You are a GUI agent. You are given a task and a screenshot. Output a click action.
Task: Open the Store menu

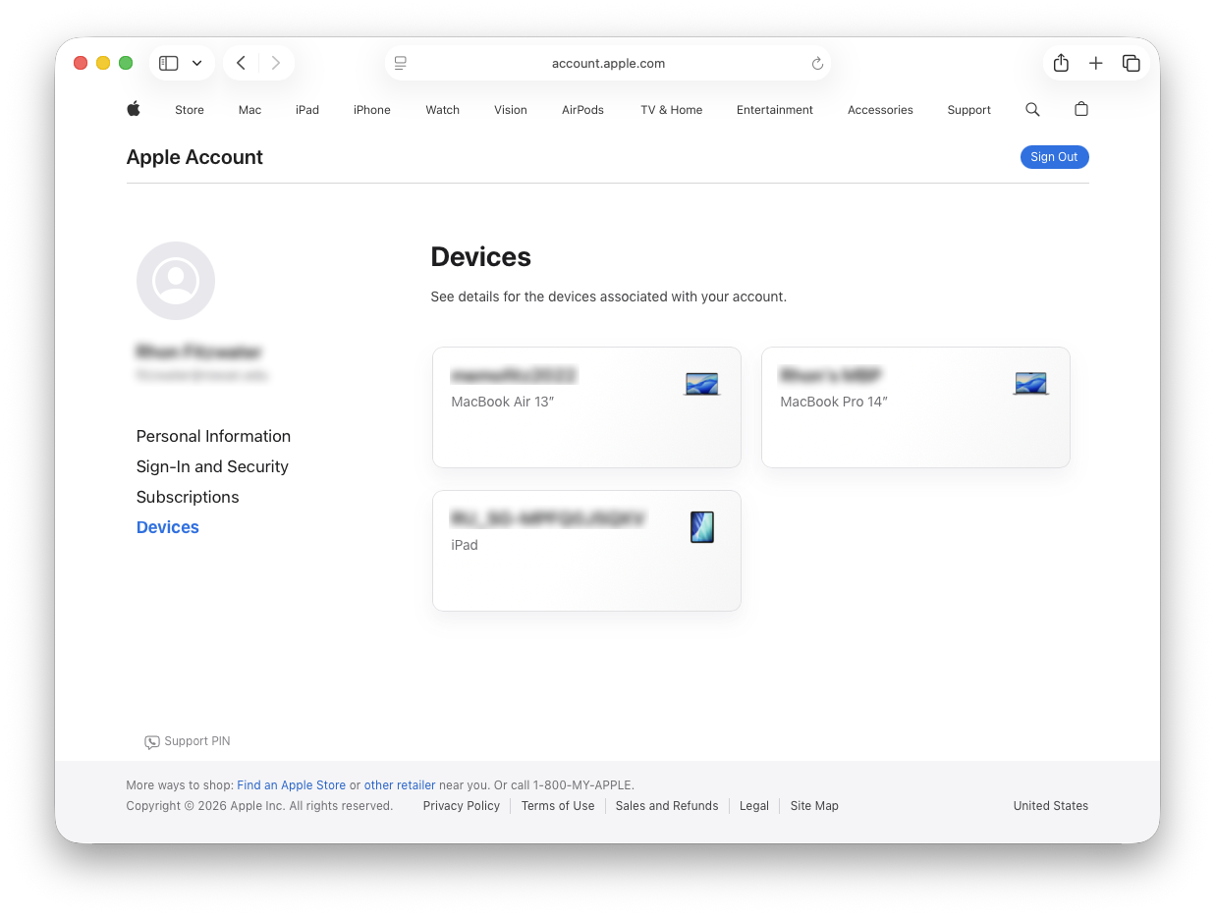coord(190,110)
